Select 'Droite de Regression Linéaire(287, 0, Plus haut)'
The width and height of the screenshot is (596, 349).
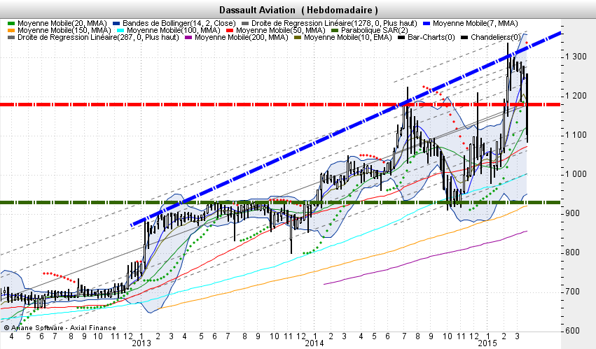coord(98,37)
